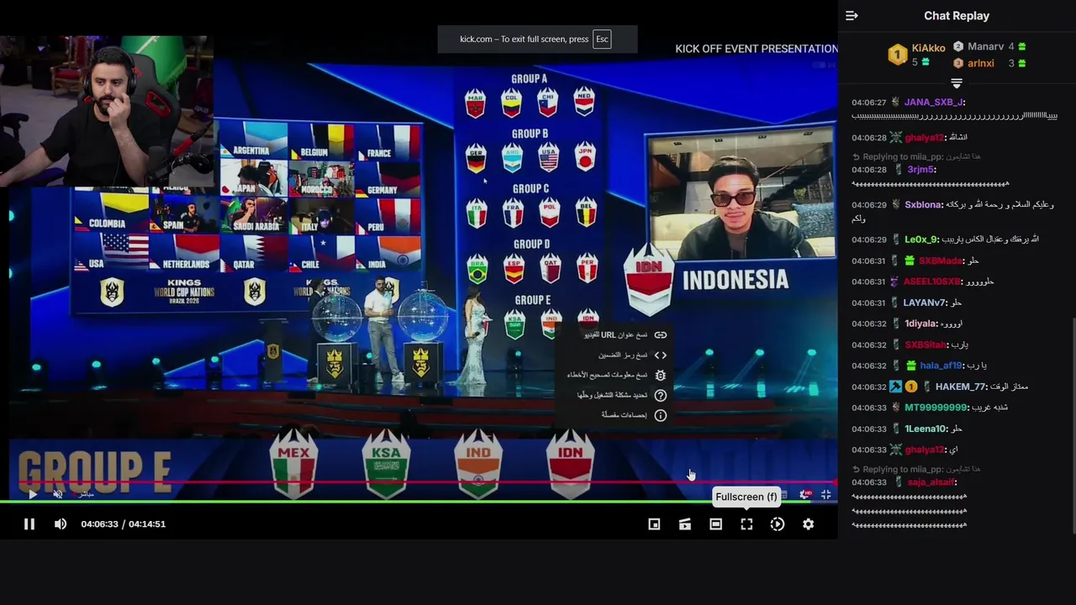Image resolution: width=1076 pixels, height=605 pixels.
Task: Click the clip creation icon
Action: (x=685, y=523)
